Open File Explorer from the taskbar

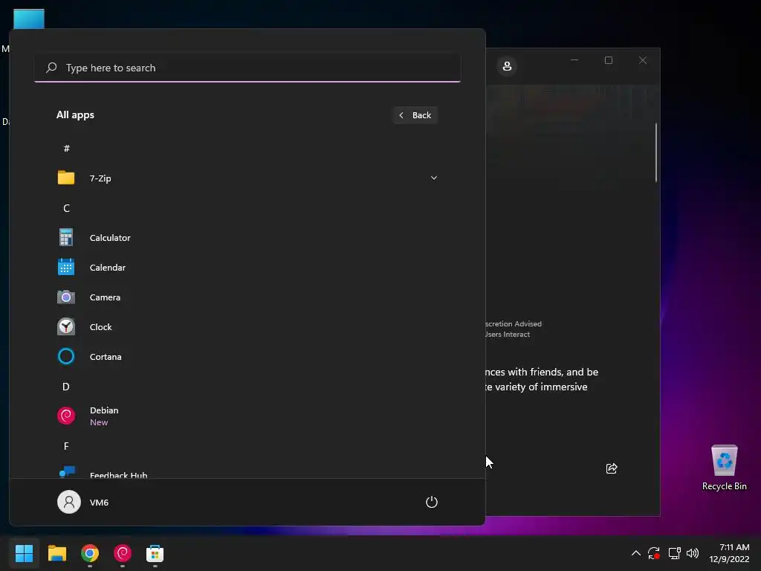[x=56, y=553]
